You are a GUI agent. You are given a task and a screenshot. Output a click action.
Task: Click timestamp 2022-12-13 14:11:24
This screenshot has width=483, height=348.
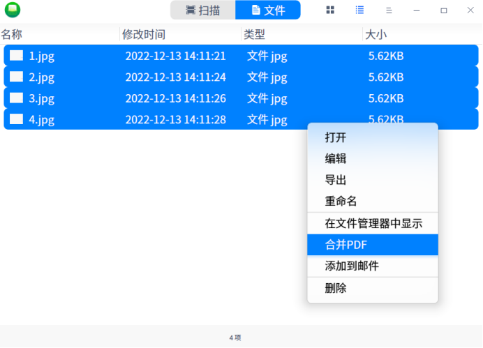(176, 77)
